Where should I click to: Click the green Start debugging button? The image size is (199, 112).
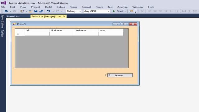tap(118, 11)
